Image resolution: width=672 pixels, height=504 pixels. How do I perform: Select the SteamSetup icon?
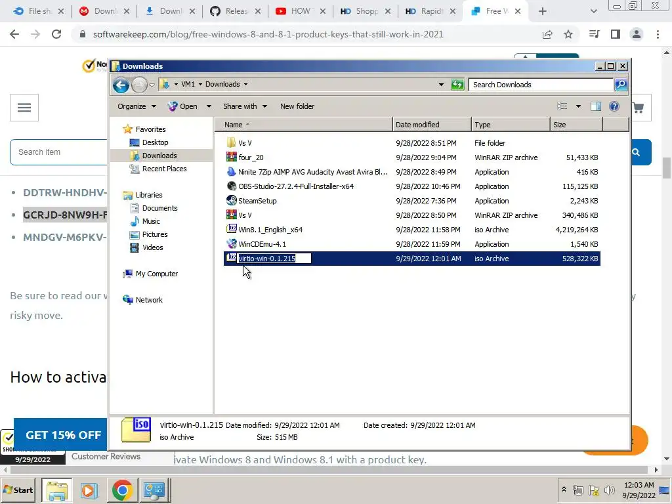coord(231,201)
